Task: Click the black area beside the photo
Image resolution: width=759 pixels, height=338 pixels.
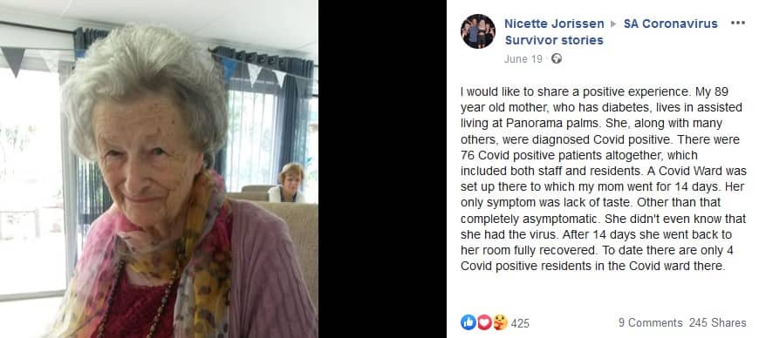Action: coord(382,169)
